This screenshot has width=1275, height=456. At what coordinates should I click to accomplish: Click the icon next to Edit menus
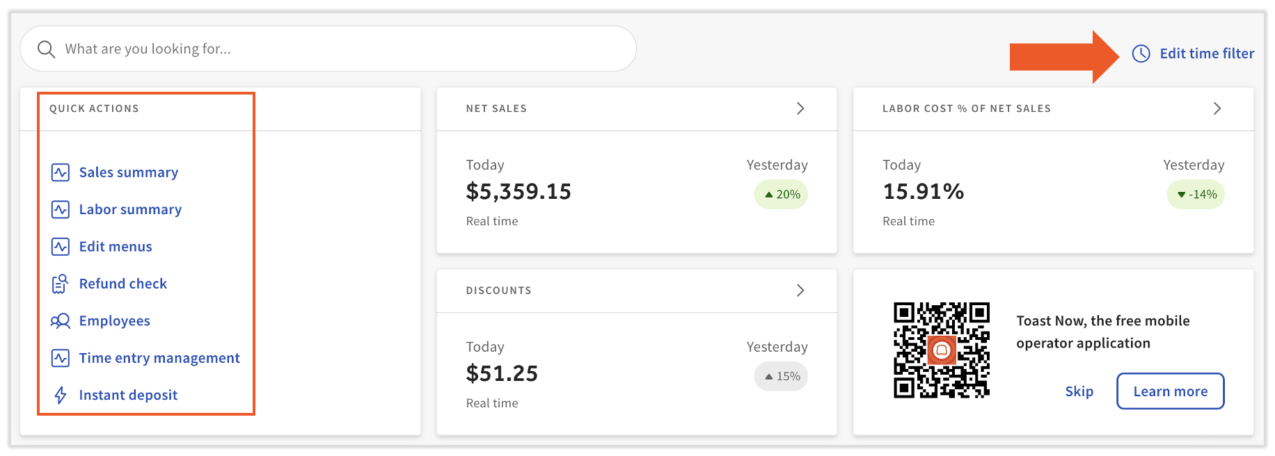(x=61, y=247)
